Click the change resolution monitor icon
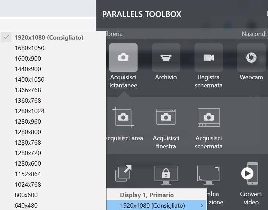The image size is (268, 210). point(209,175)
